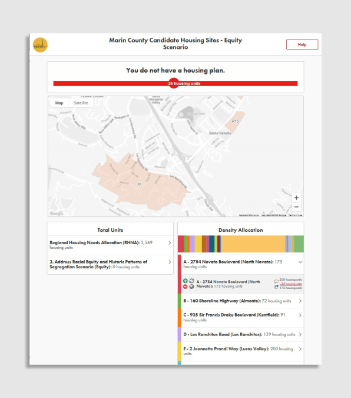351x398 pixels.
Task: Open the Help button
Action: [x=302, y=44]
